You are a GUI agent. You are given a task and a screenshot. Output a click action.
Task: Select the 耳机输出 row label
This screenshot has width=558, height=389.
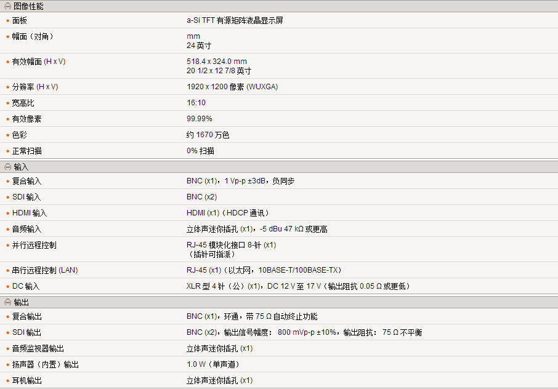tap(27, 380)
